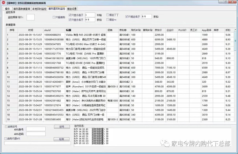Click the 京粉券 column header
238x154 pixels.
[124, 30]
